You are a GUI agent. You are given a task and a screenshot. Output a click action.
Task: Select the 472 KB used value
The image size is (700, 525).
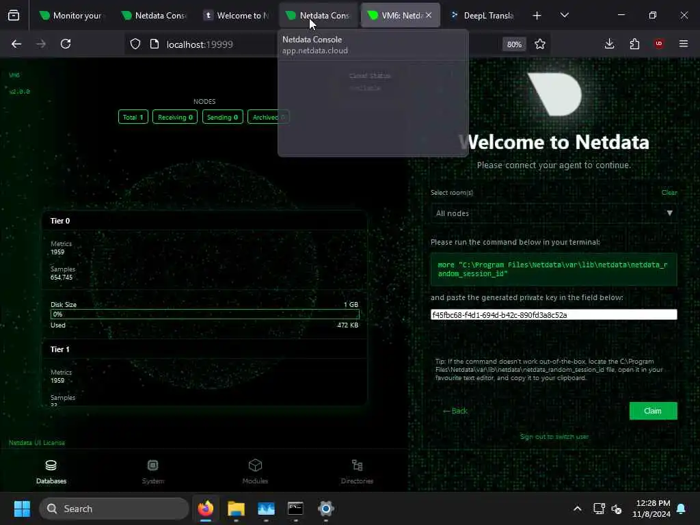click(x=348, y=325)
